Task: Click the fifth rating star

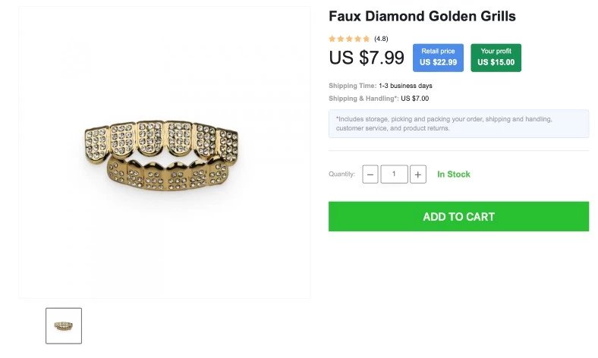Action: click(366, 39)
